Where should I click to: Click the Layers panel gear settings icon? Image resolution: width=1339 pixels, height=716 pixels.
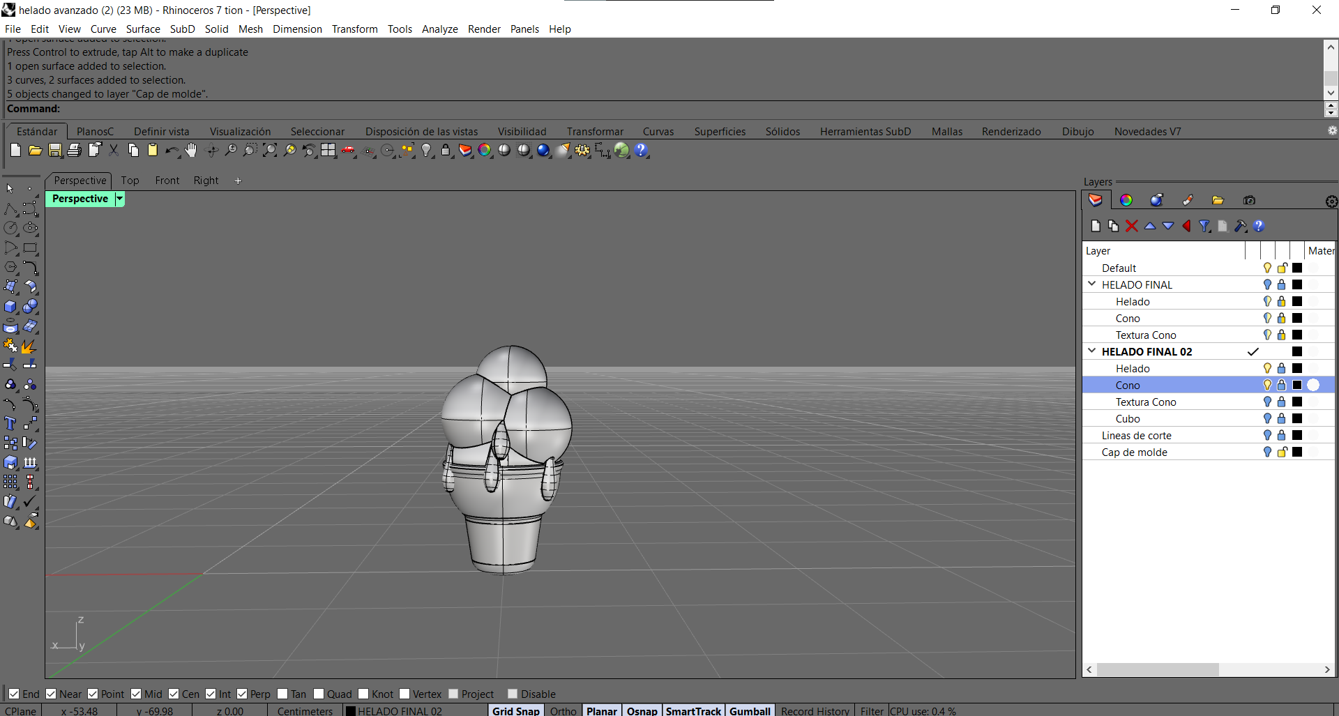click(1331, 201)
